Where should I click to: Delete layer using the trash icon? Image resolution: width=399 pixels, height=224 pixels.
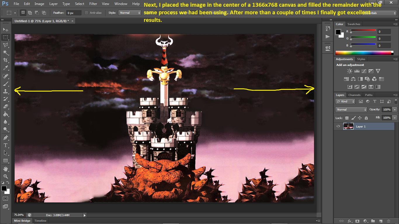coord(388,221)
